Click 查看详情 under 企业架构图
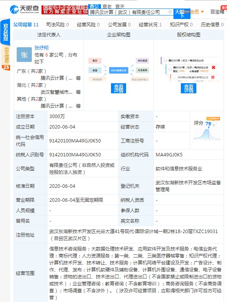This screenshot has height=302, width=227. [118, 88]
